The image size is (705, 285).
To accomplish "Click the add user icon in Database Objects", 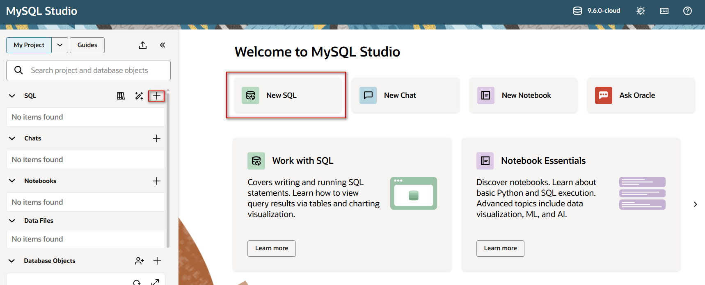I will click(x=140, y=261).
